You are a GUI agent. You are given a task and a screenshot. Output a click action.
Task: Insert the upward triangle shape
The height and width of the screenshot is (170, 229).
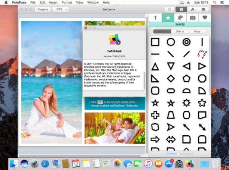click(x=155, y=66)
